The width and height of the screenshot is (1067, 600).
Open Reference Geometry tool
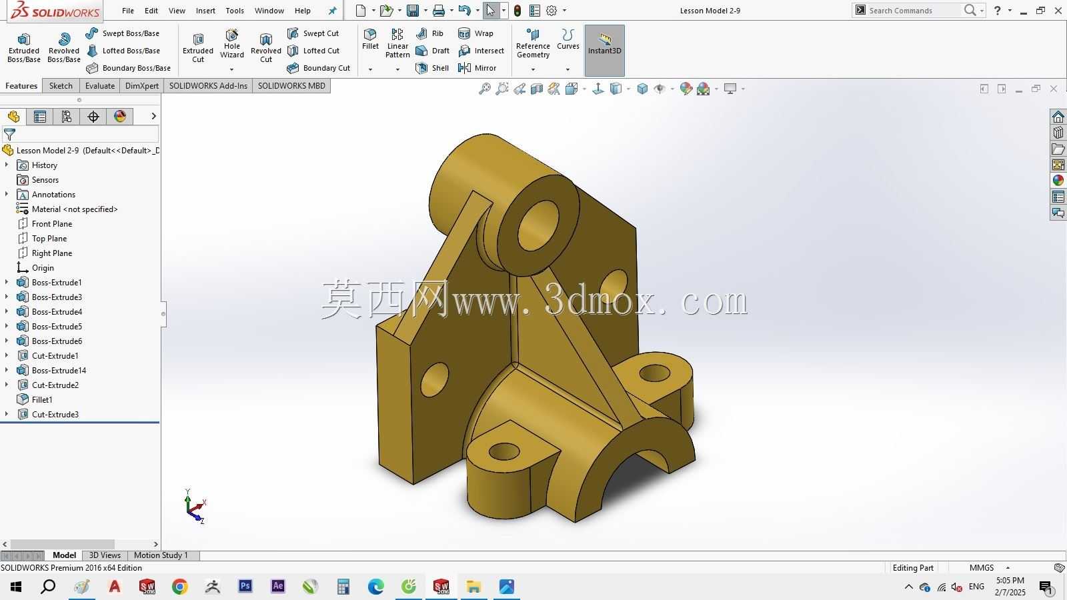click(533, 43)
